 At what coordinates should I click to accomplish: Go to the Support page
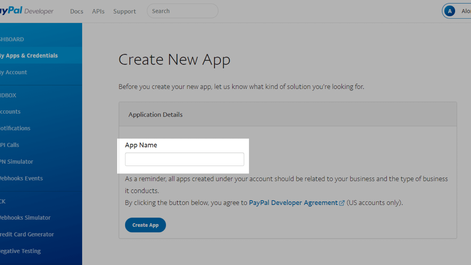tap(125, 11)
